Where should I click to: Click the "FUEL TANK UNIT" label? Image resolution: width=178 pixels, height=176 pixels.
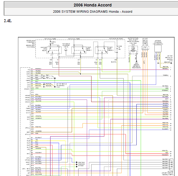pos(133,44)
